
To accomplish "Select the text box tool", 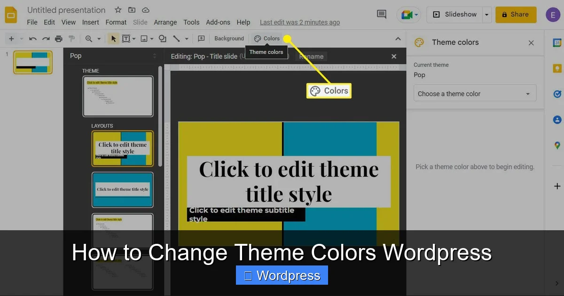I will click(x=126, y=39).
